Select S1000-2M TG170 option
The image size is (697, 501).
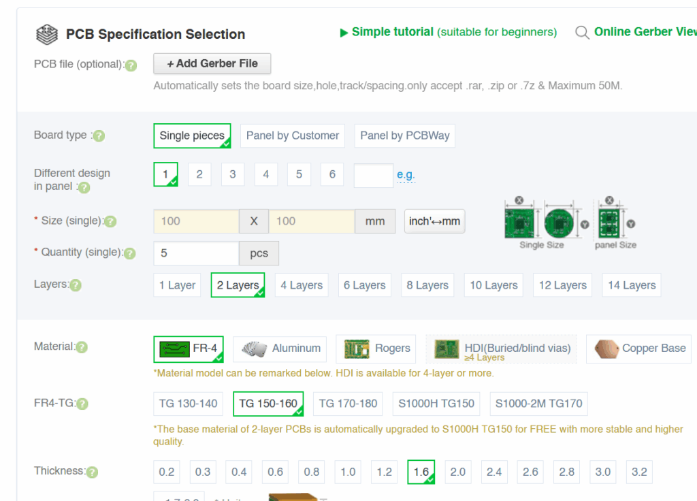538,404
